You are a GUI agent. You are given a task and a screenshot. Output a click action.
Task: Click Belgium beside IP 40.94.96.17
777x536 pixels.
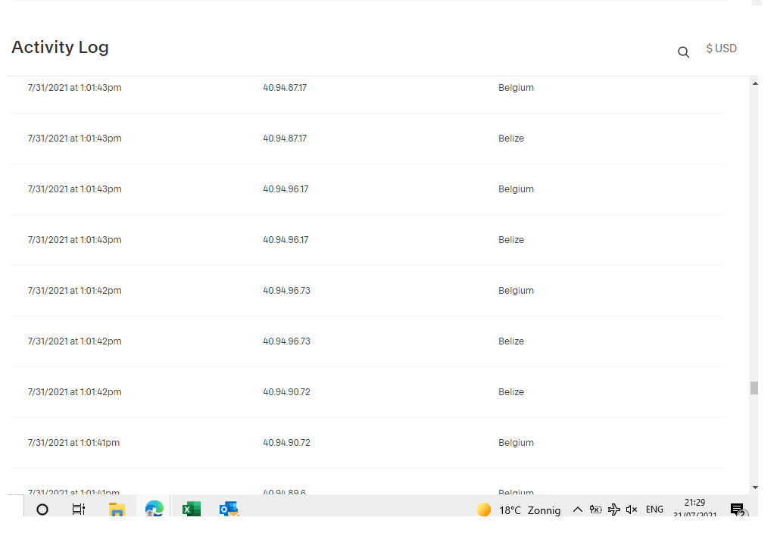pyautogui.click(x=516, y=189)
